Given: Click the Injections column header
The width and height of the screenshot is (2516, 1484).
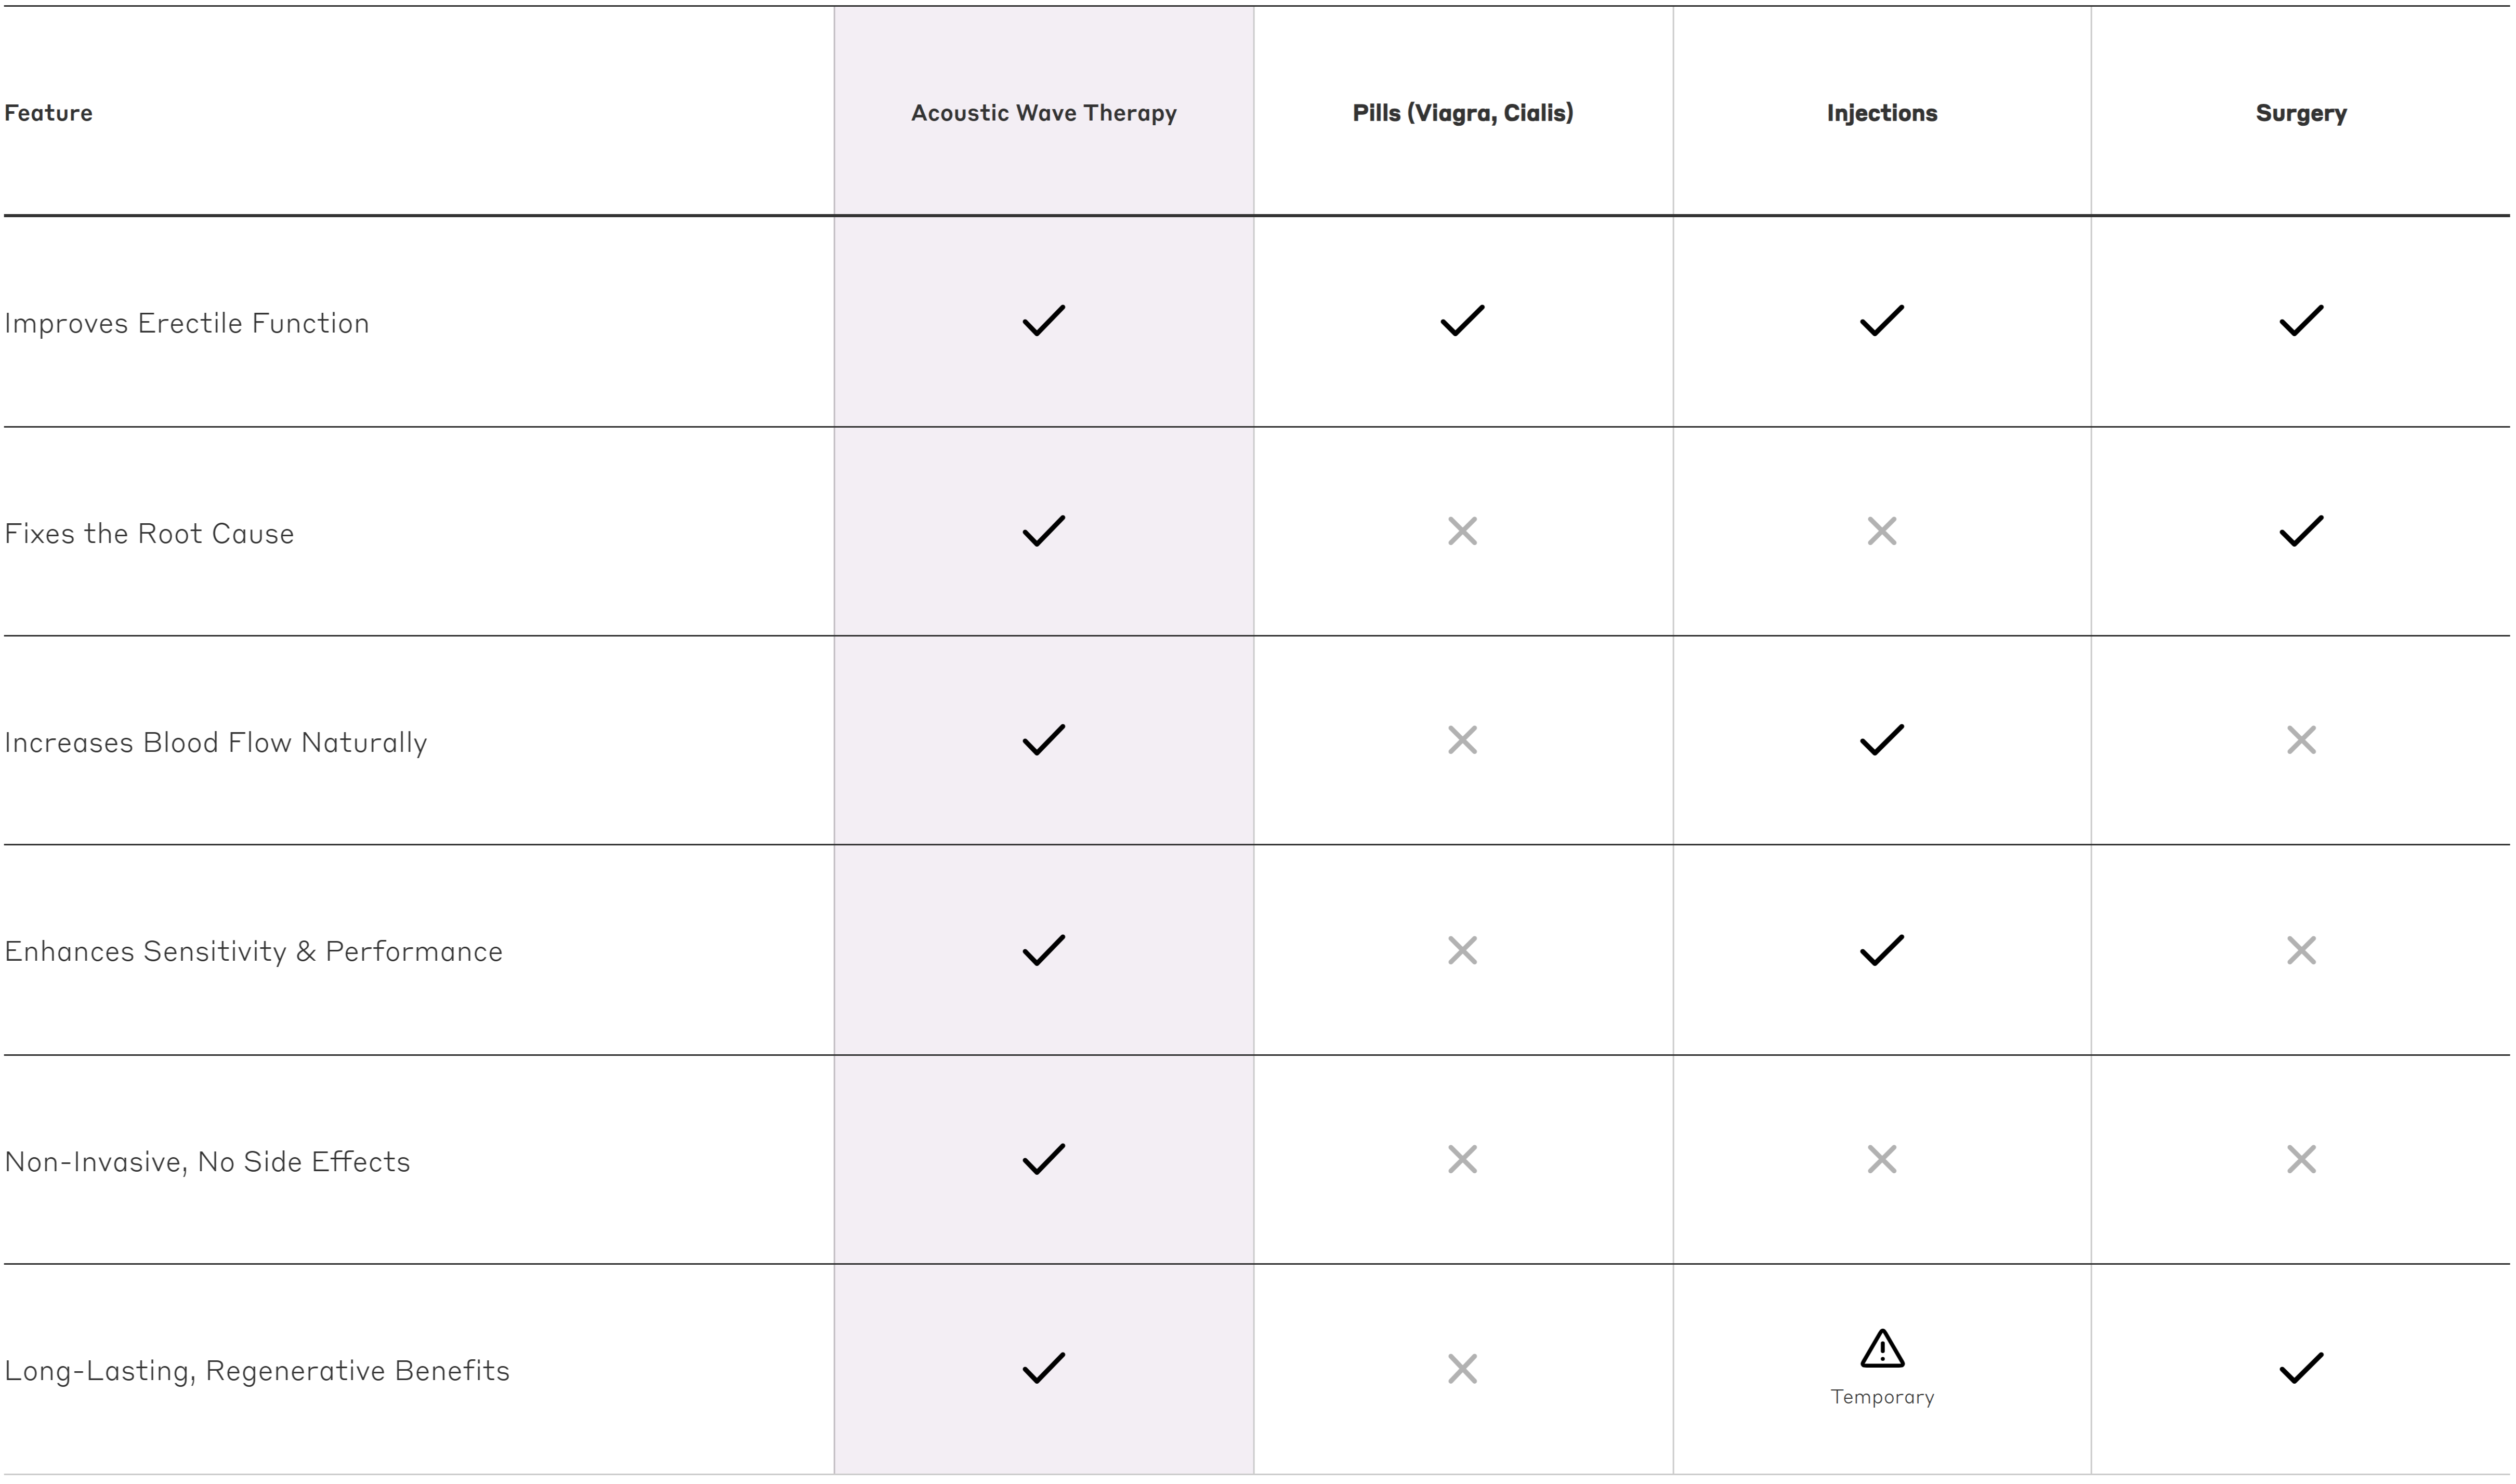Looking at the screenshot, I should coord(1881,113).
